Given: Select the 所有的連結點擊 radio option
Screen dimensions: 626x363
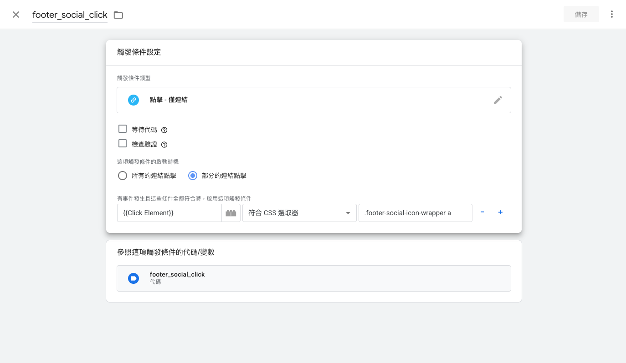Looking at the screenshot, I should click(x=123, y=175).
